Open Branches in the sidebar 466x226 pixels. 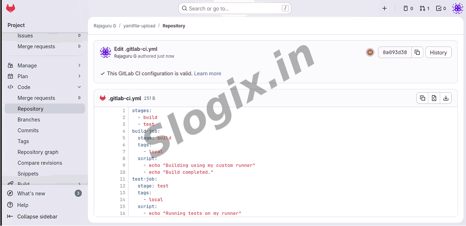(29, 120)
